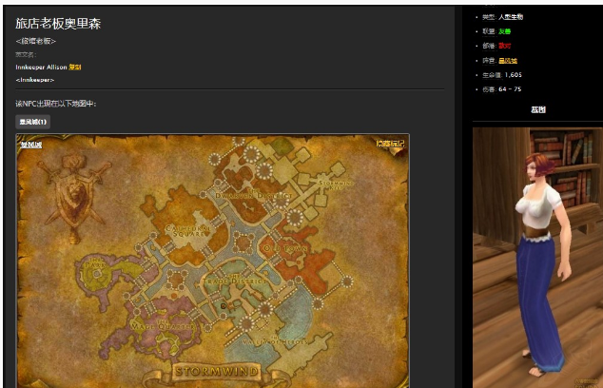This screenshot has height=388, width=603.
Task: Click Stormwind Keep area on the map
Action: tap(333, 183)
